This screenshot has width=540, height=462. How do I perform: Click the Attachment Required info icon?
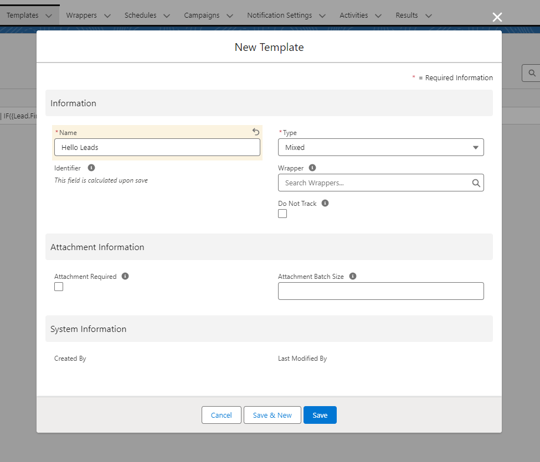pos(125,276)
